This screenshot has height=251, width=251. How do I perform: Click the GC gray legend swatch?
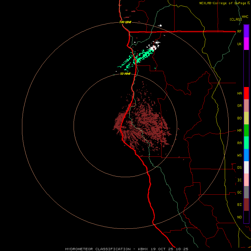click(x=246, y=192)
